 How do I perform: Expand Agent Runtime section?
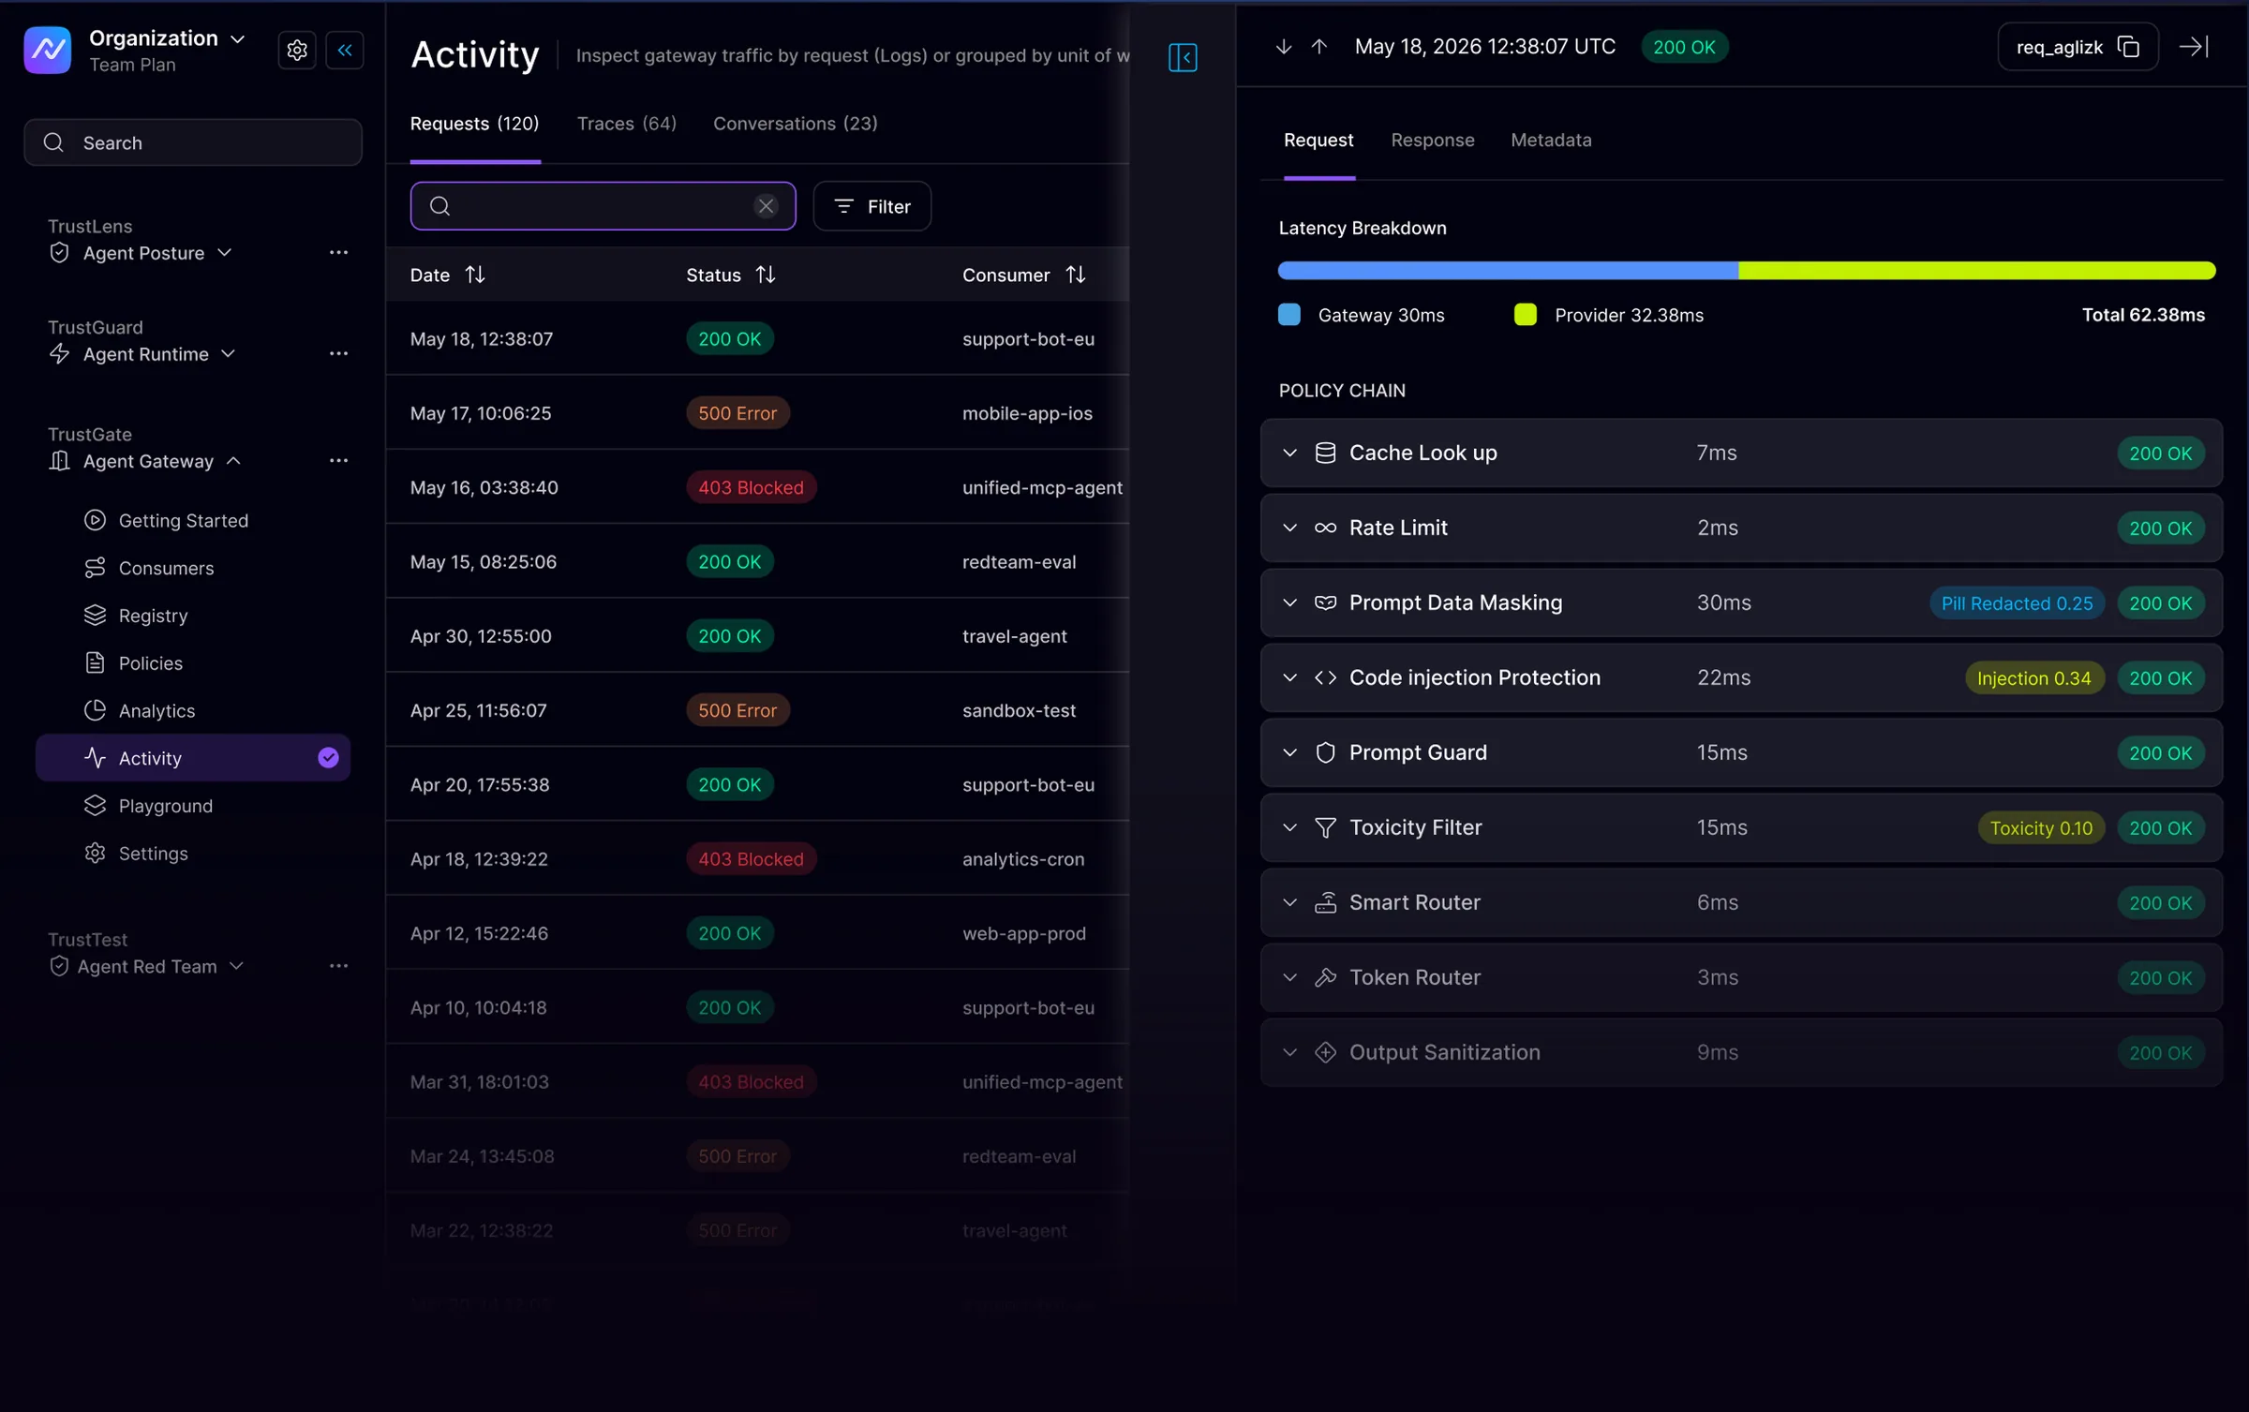(229, 354)
